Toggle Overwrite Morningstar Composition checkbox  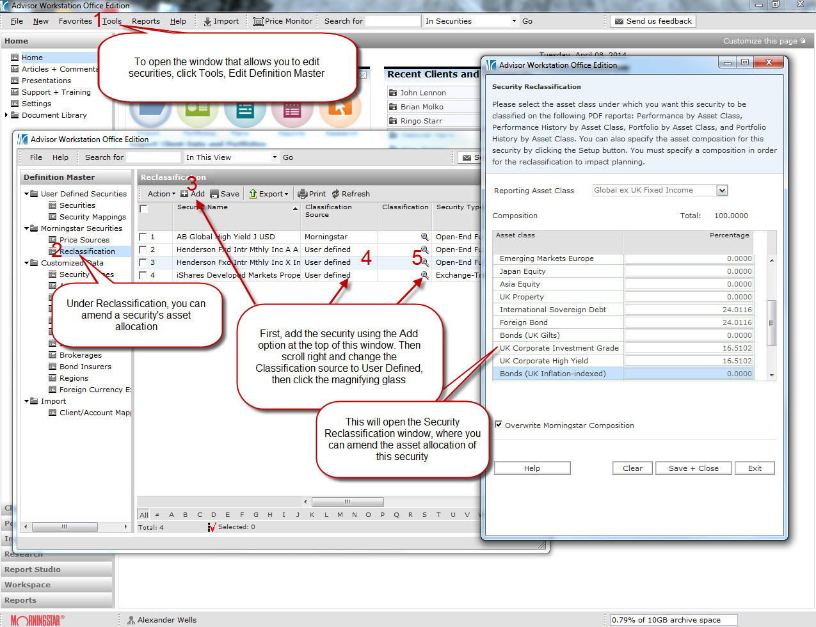click(499, 425)
